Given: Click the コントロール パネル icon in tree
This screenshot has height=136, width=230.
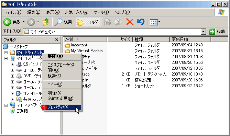Looking at the screenshot, I should click(19, 93).
